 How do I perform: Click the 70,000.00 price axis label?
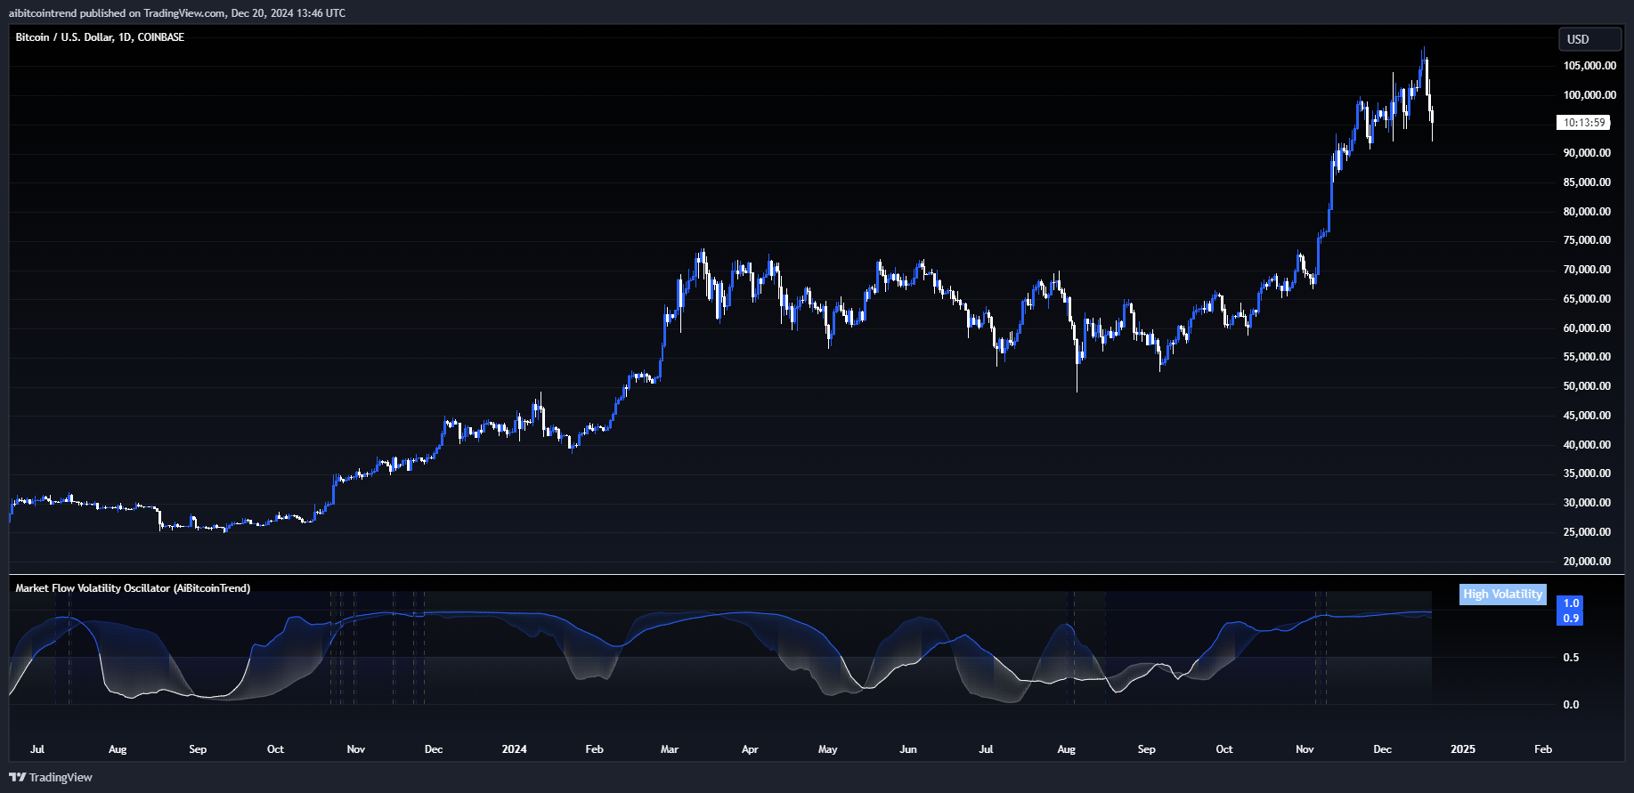(x=1587, y=270)
